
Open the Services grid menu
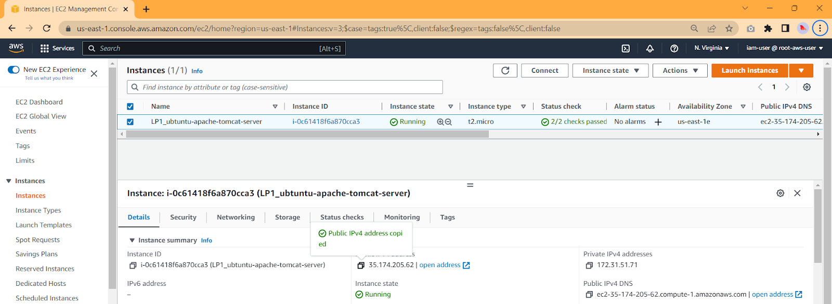(57, 48)
